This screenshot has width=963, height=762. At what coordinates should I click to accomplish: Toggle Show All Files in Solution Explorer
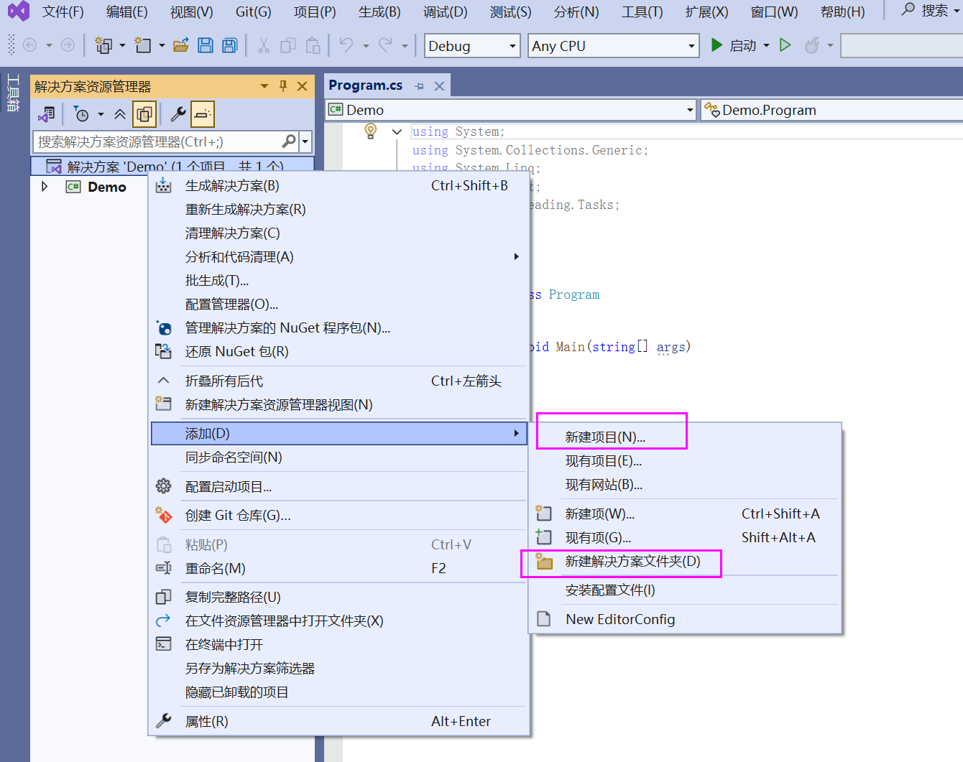(144, 114)
